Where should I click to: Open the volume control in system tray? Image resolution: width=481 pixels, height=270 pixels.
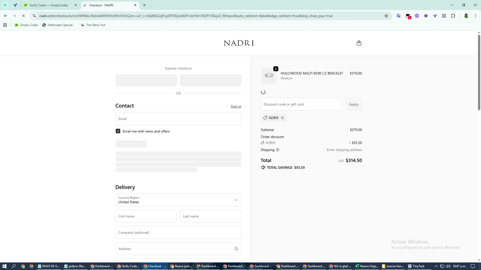pos(448,266)
